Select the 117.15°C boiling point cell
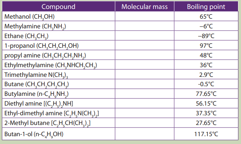The height and width of the screenshot is (144, 241). coord(206,134)
